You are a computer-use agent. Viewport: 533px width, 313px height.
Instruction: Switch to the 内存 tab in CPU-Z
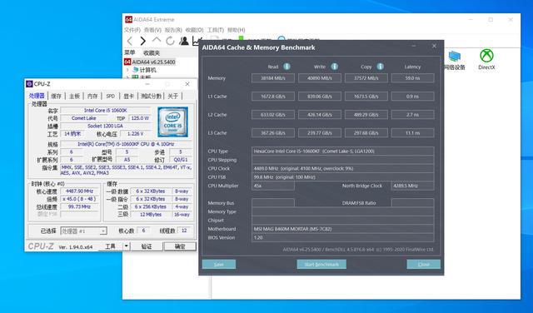[92, 97]
